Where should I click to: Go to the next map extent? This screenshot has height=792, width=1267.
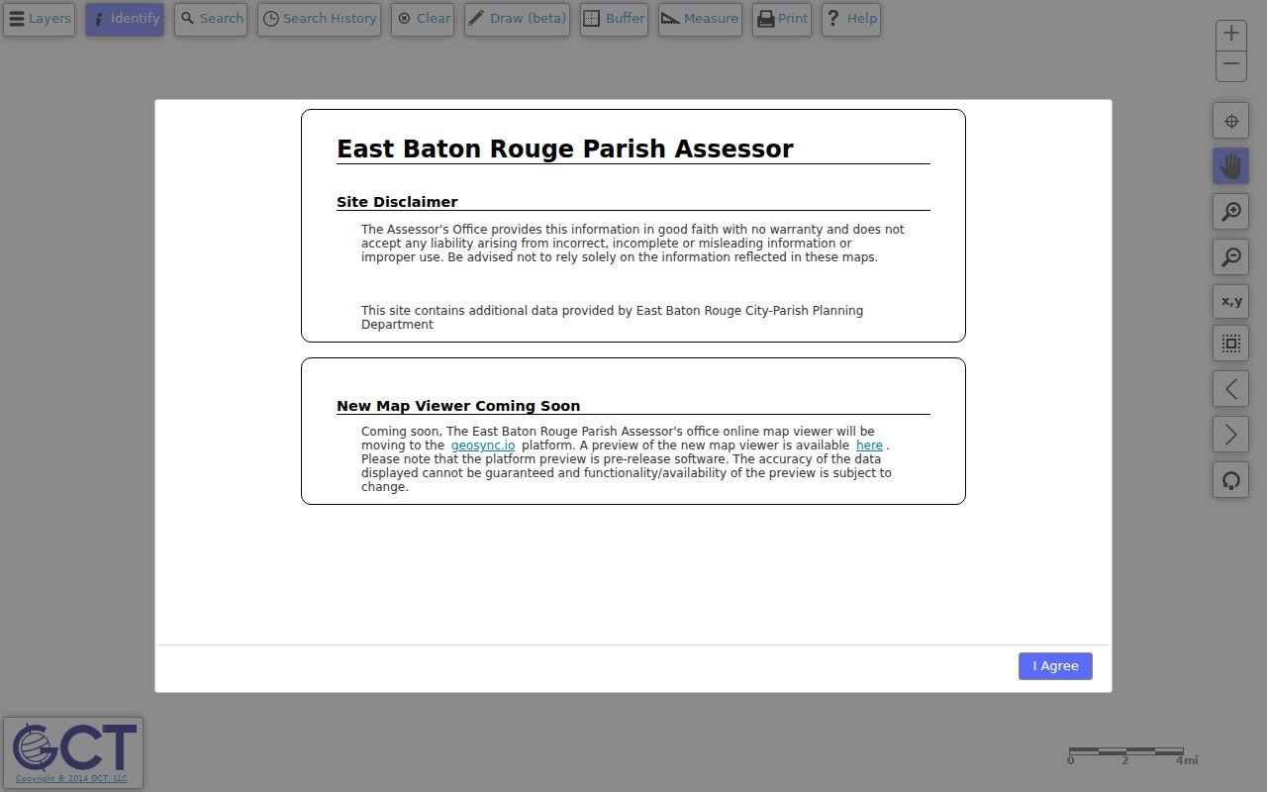click(x=1231, y=435)
